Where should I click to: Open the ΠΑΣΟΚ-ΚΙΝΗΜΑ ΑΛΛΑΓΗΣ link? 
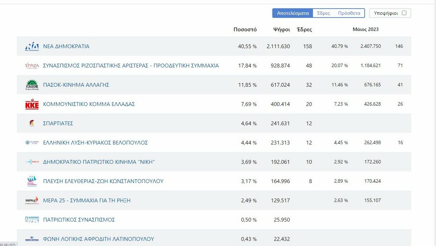(x=76, y=85)
